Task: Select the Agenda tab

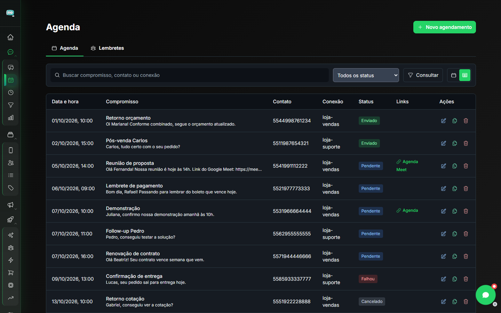Action: click(x=65, y=48)
